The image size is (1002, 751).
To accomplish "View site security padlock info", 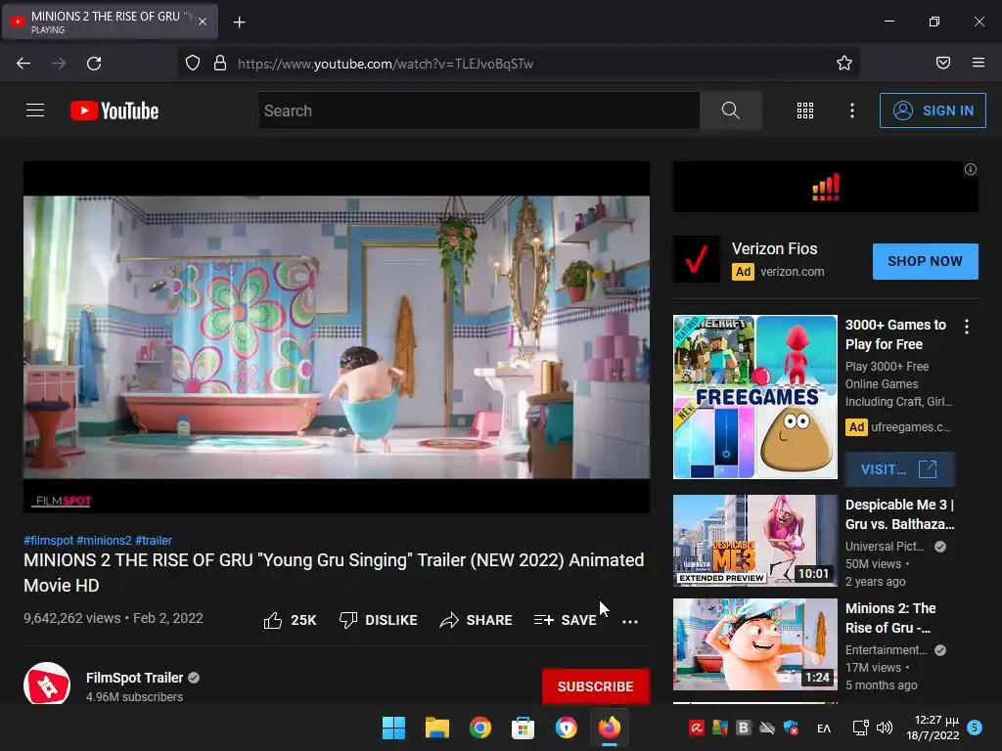I will (x=220, y=64).
